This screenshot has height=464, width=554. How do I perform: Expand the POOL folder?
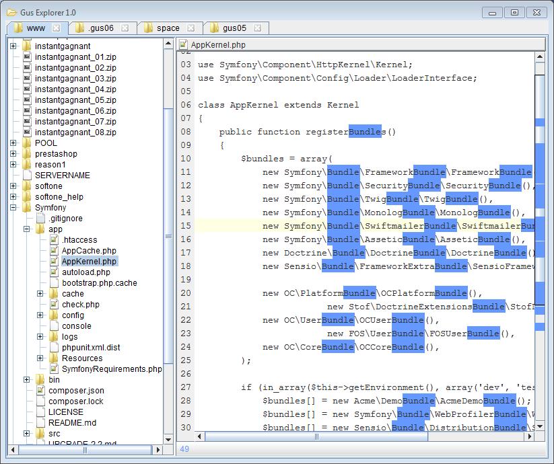tap(13, 143)
